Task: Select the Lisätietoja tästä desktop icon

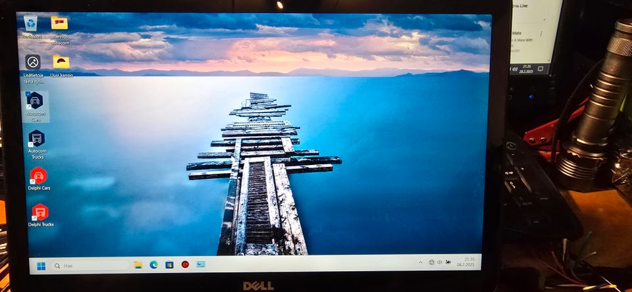Action: click(x=34, y=69)
